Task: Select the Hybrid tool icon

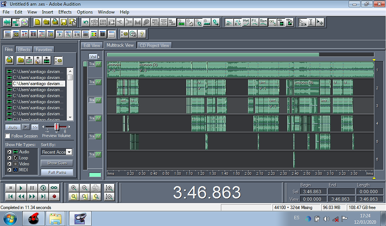Action: (x=303, y=23)
